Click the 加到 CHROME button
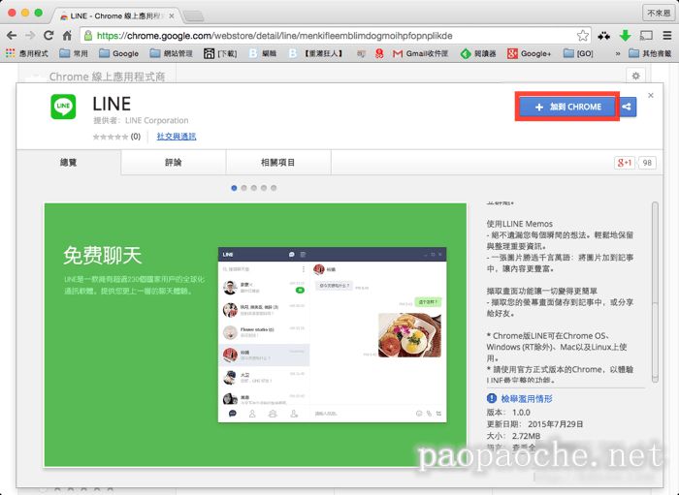This screenshot has height=495, width=679. pyautogui.click(x=567, y=107)
